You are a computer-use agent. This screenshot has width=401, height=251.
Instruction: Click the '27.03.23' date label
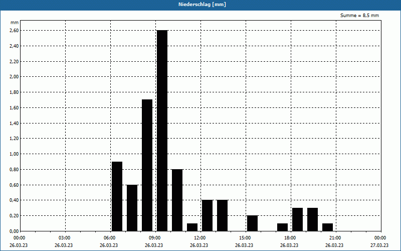point(380,245)
